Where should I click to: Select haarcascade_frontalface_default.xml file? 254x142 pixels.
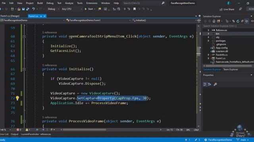pyautogui.click(x=235, y=62)
